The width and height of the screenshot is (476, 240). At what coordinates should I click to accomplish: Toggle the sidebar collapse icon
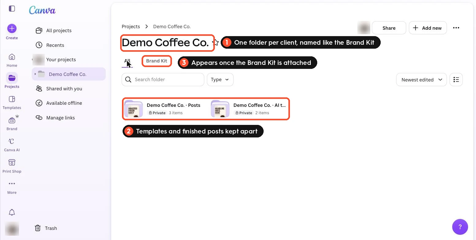click(12, 9)
